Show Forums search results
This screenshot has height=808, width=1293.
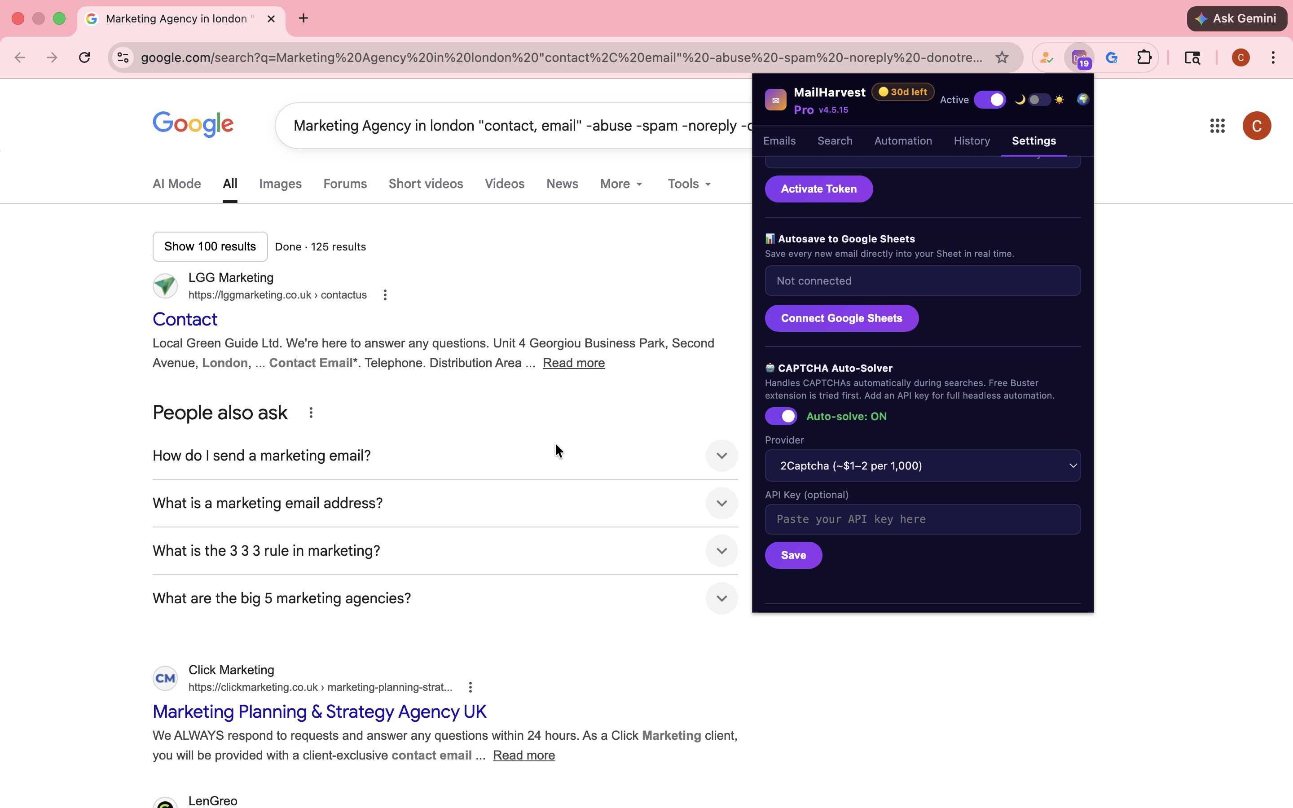point(345,184)
